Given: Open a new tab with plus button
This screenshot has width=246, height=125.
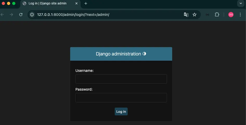Looking at the screenshot, I should click(86, 3).
